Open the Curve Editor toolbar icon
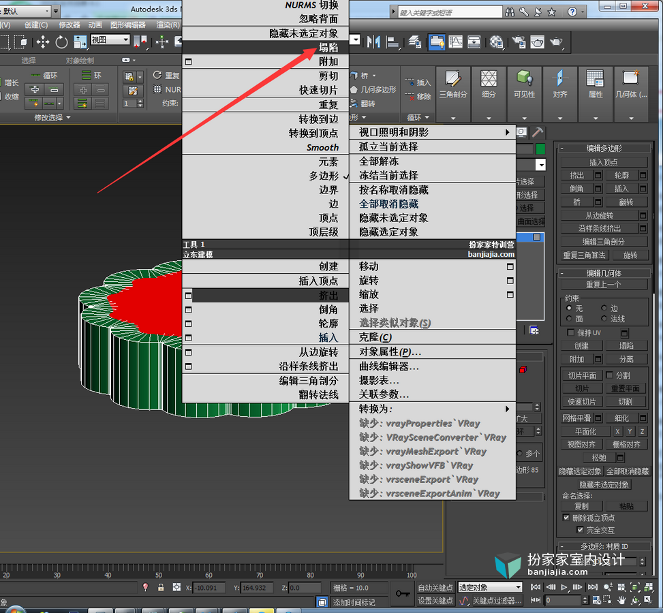 pos(455,42)
